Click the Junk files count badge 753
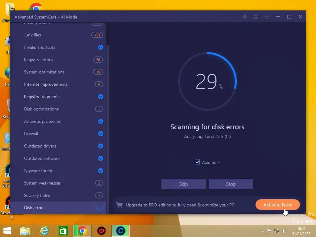Viewport: 316px width, 237px height. [x=97, y=35]
